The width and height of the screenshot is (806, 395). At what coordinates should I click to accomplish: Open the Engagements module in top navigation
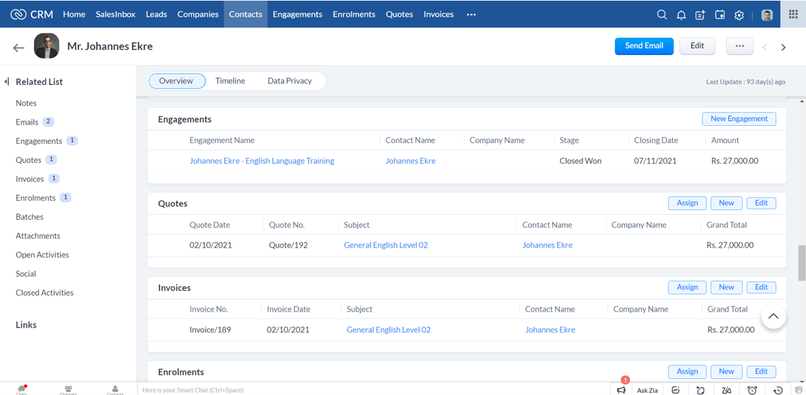pyautogui.click(x=297, y=15)
